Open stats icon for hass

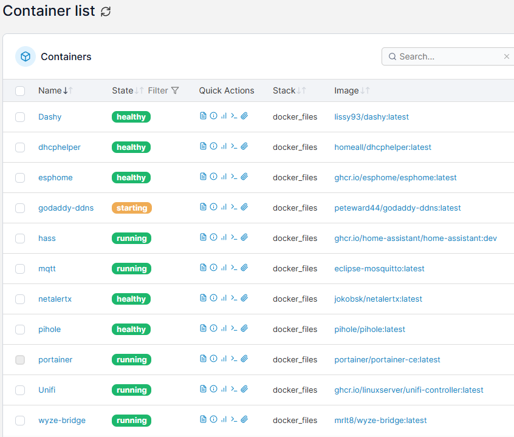pyautogui.click(x=224, y=237)
